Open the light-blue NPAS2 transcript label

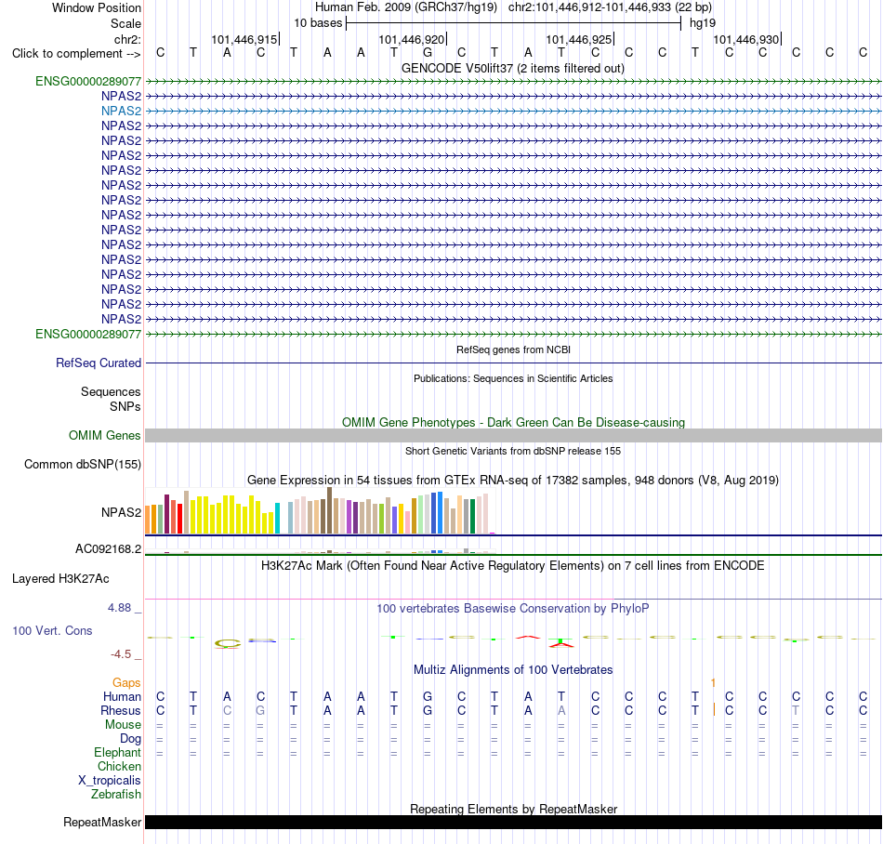point(121,111)
